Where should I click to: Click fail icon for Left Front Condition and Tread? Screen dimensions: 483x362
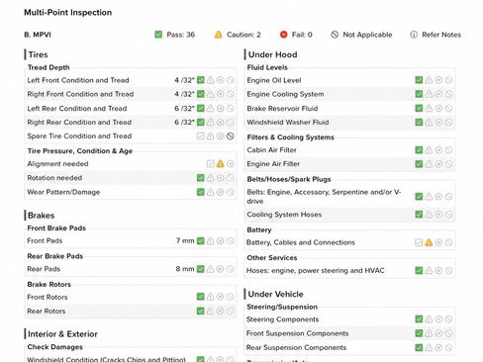[220, 80]
